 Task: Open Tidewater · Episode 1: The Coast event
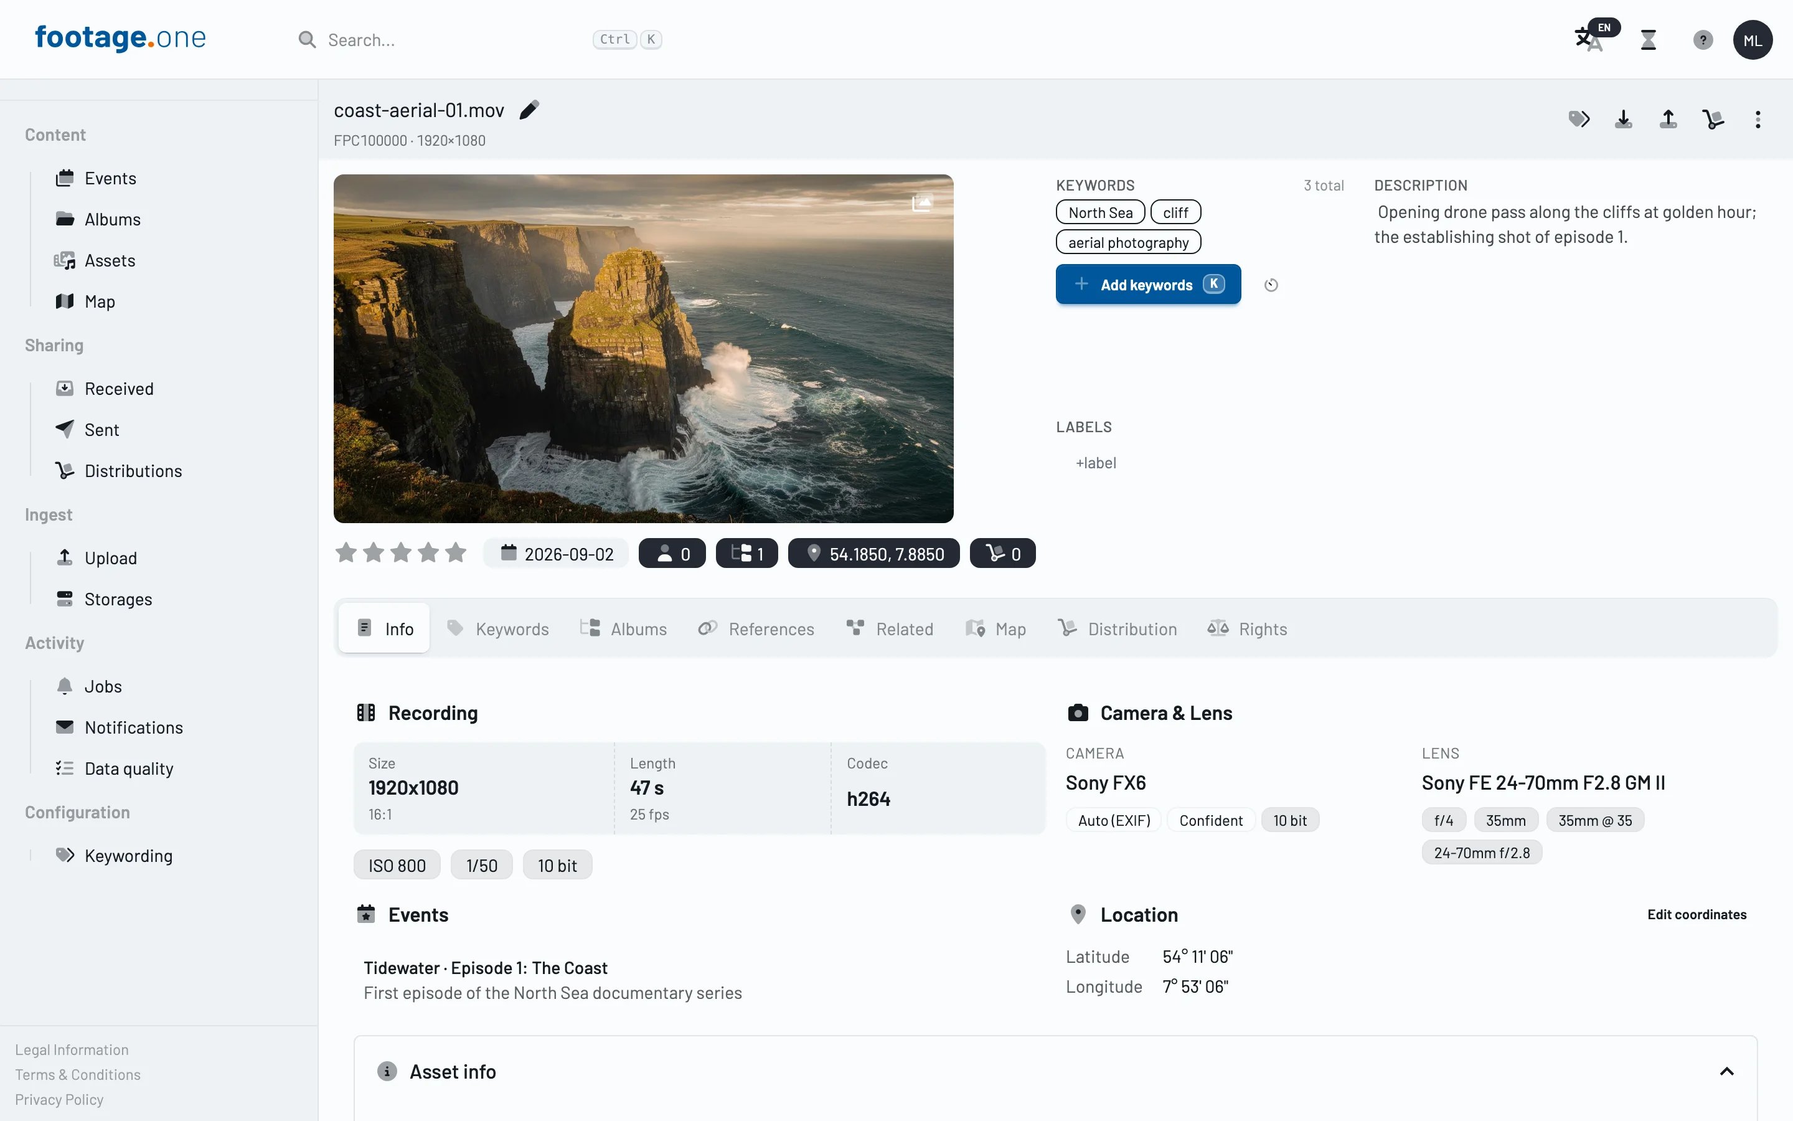[486, 968]
